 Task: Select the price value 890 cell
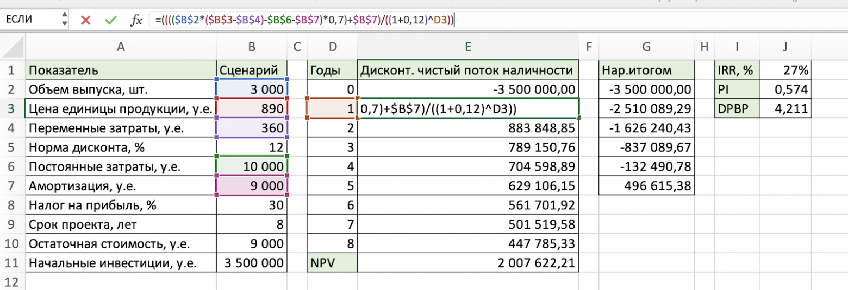click(252, 109)
